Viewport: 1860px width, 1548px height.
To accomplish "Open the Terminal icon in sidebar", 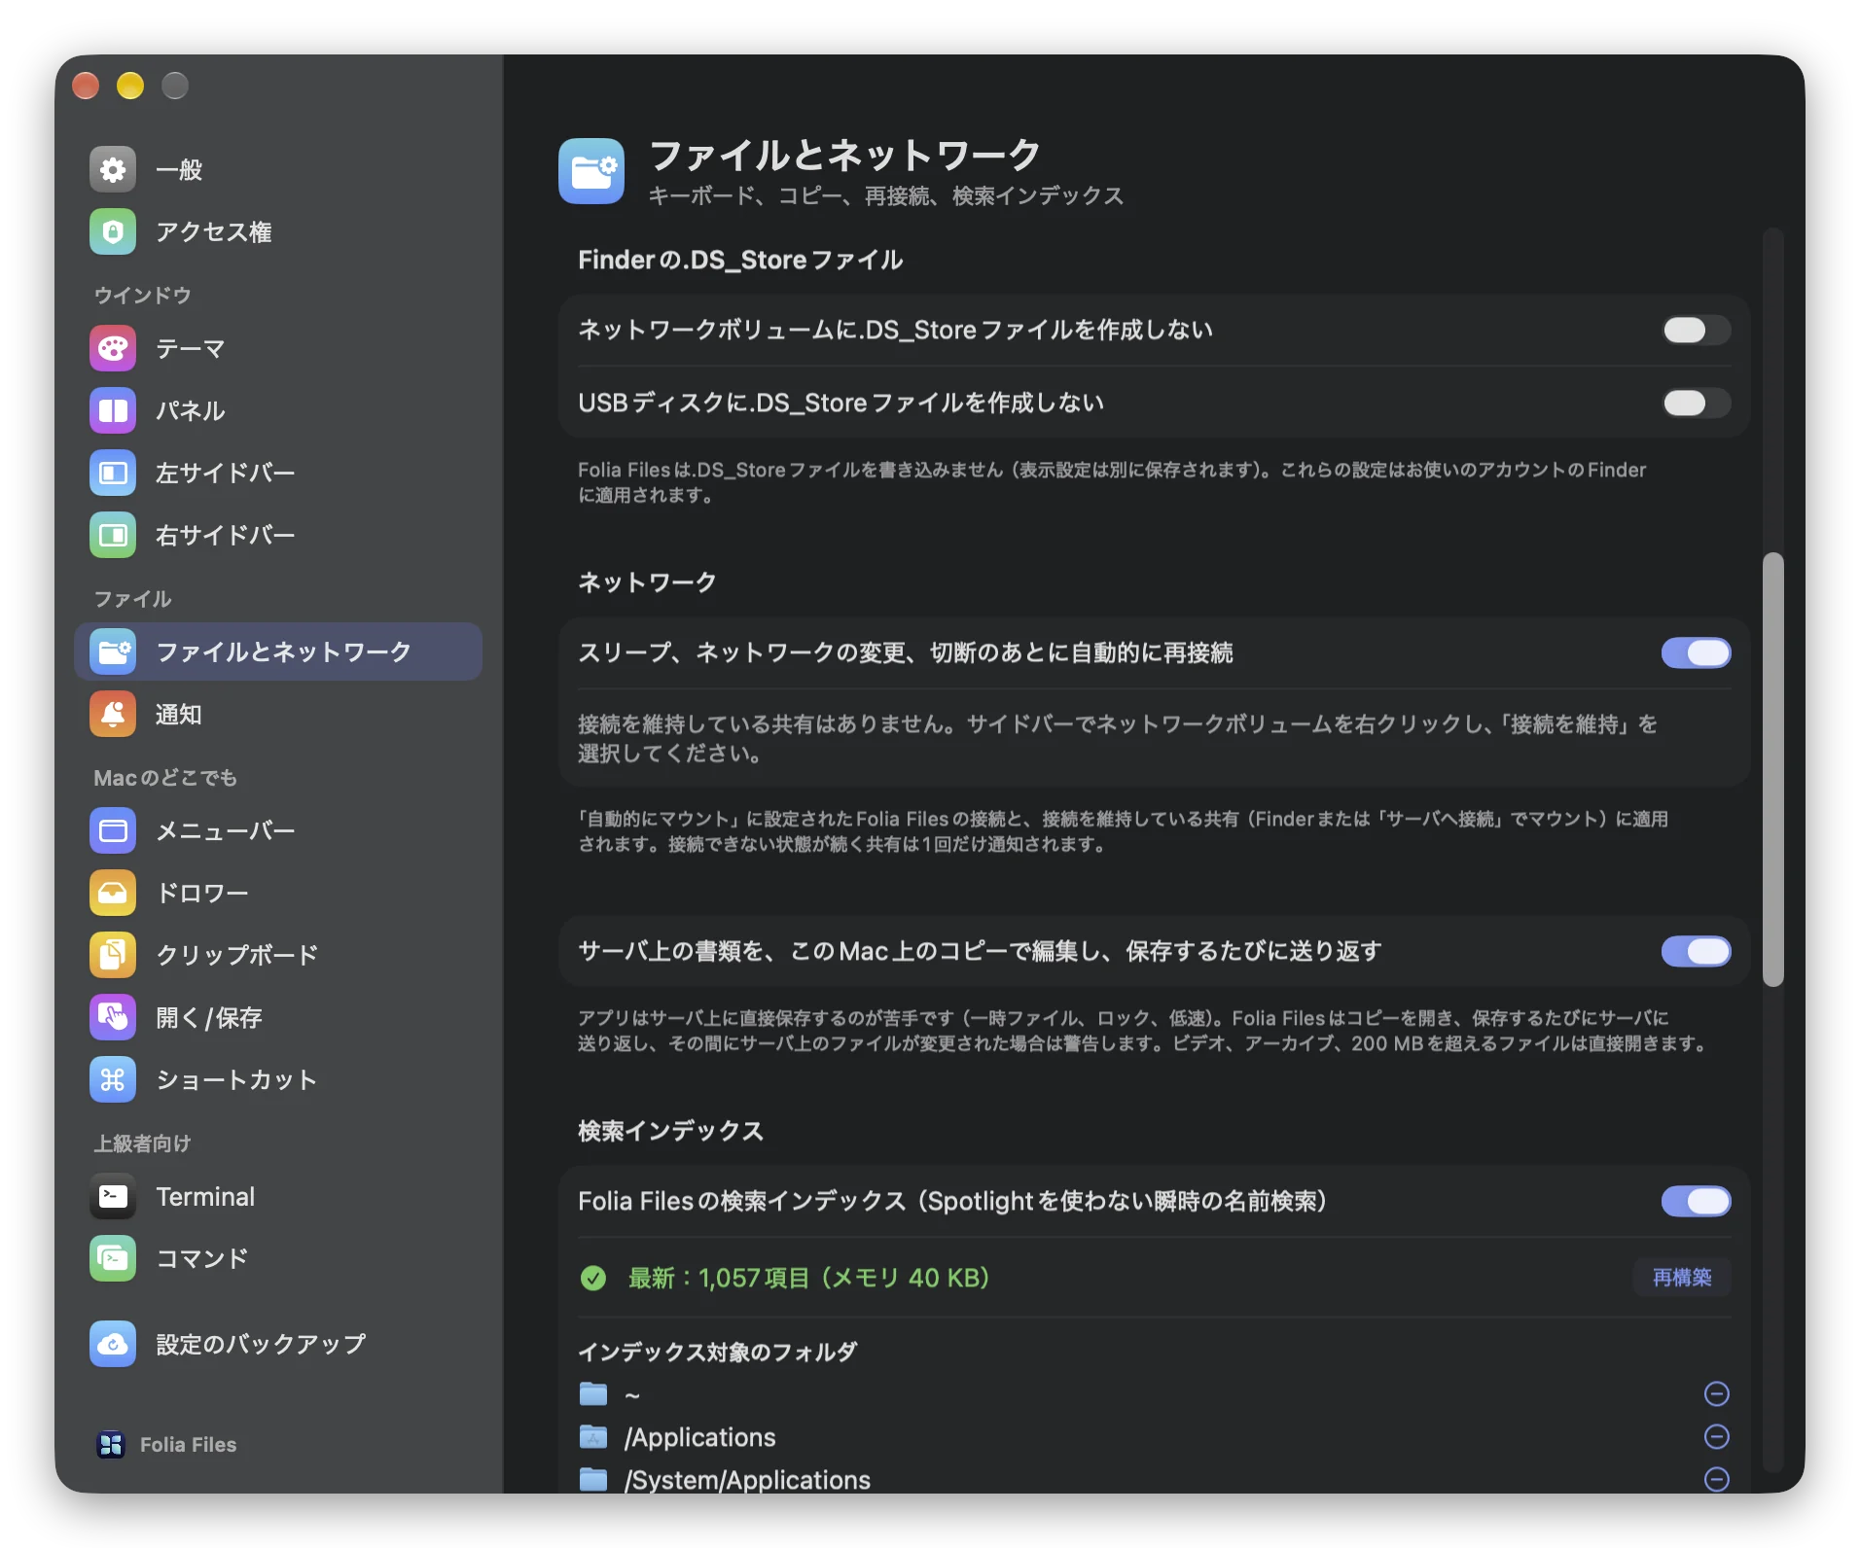I will pos(113,1196).
